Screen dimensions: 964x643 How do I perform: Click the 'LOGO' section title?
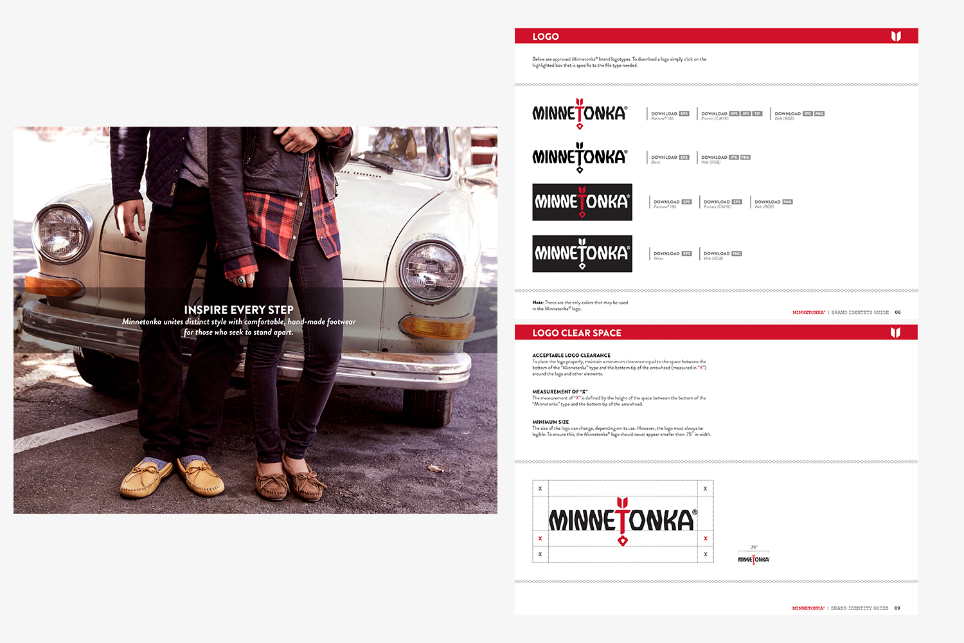point(546,37)
